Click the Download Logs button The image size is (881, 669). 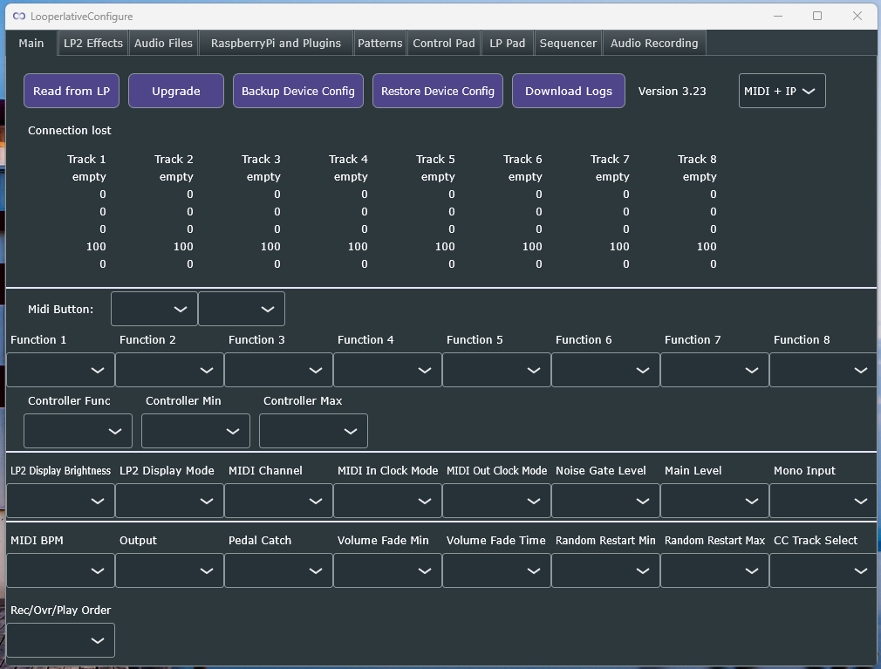[569, 91]
